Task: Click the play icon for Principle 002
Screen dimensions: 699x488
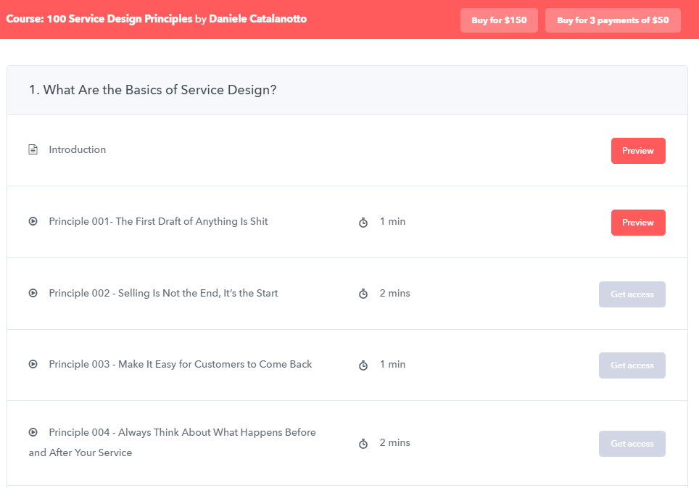Action: (33, 293)
